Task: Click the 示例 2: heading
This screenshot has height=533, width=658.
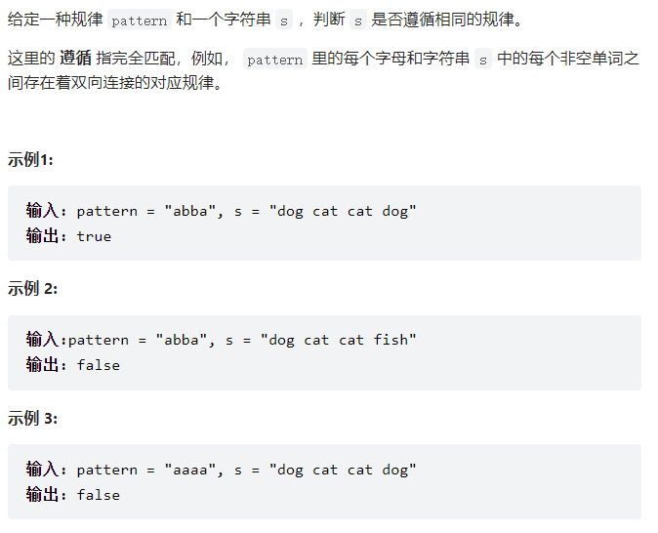Action: [x=32, y=289]
